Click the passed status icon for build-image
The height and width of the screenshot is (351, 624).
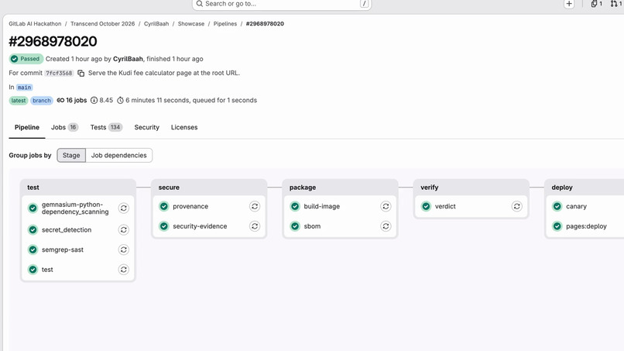pyautogui.click(x=295, y=206)
